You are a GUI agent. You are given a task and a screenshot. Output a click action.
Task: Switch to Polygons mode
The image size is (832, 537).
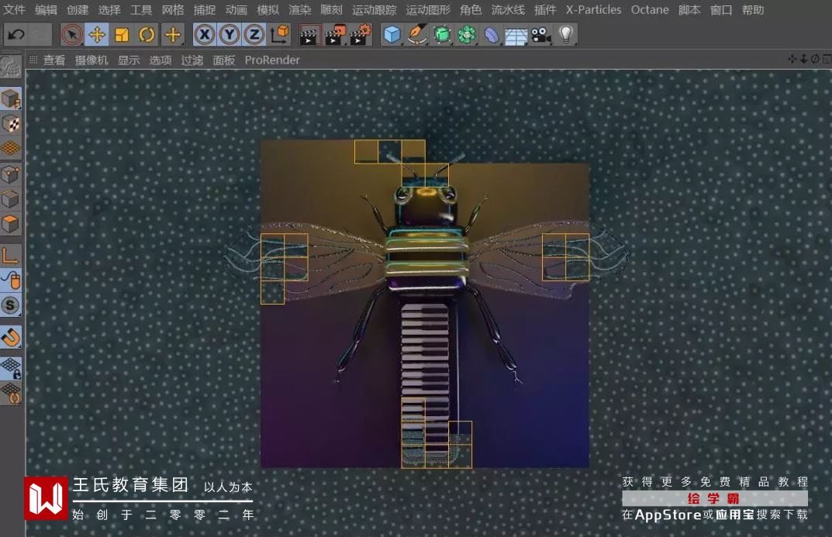tap(11, 224)
